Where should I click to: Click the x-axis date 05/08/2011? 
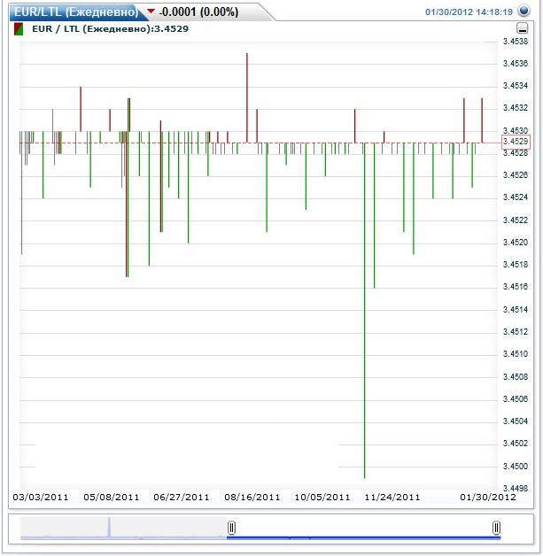112,498
